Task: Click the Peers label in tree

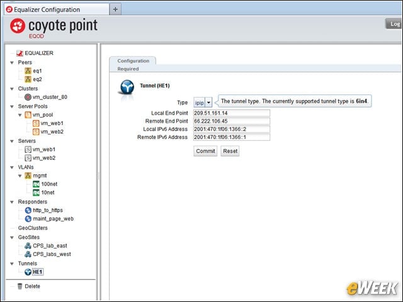Action: 25,62
